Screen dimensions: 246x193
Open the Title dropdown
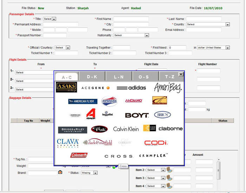coord(50,19)
